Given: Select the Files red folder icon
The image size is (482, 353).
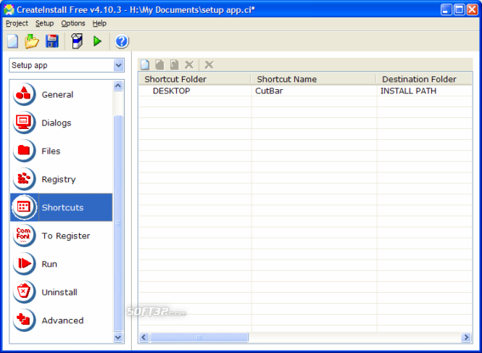Looking at the screenshot, I should point(24,151).
